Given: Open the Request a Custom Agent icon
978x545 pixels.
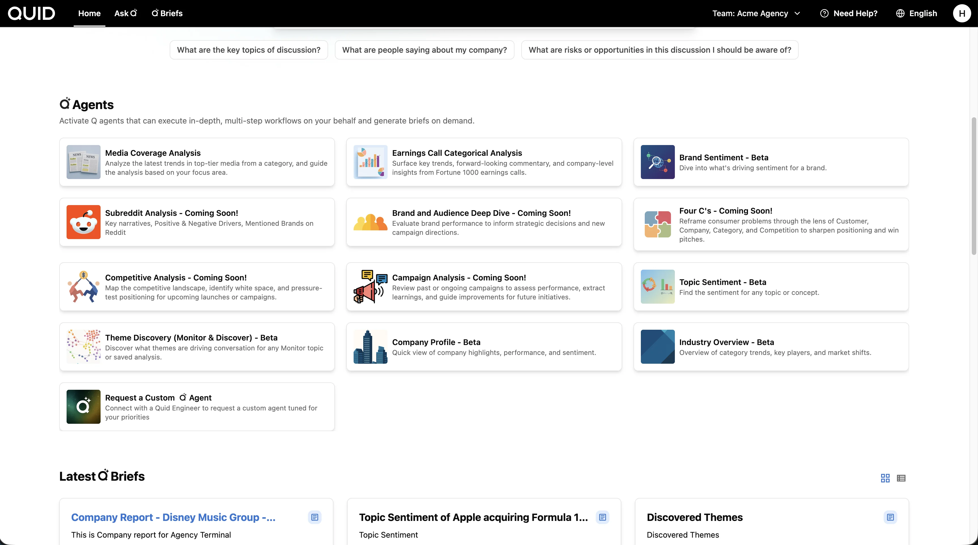Looking at the screenshot, I should tap(83, 406).
